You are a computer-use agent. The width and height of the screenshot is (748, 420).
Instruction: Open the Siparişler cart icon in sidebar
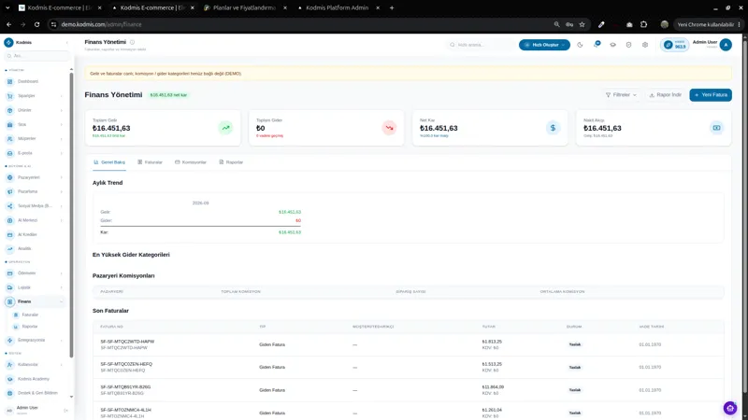pyautogui.click(x=9, y=96)
